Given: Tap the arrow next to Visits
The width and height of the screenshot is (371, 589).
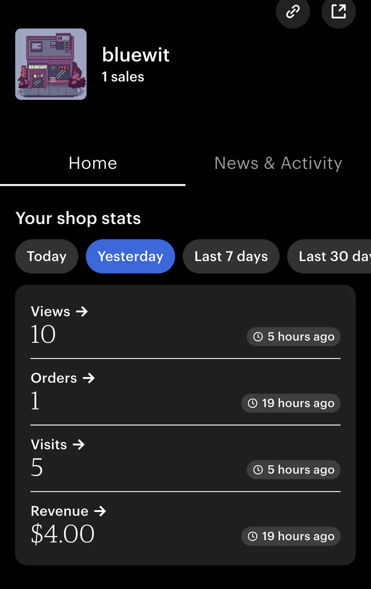Looking at the screenshot, I should point(79,444).
